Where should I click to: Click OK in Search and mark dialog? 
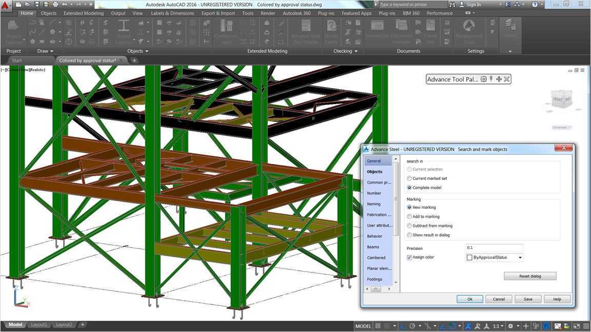[x=469, y=299]
